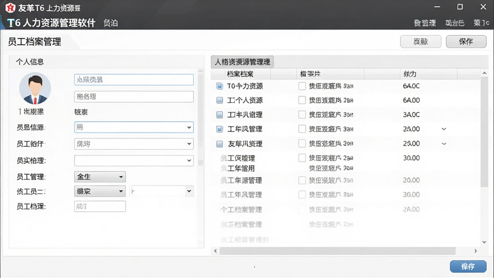
Task: Enable the checkbox in the 3A.0C row
Action: tap(302, 115)
